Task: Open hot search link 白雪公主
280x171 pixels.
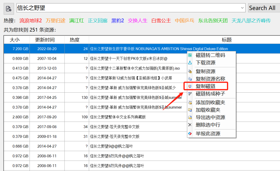Action: tap(161, 21)
